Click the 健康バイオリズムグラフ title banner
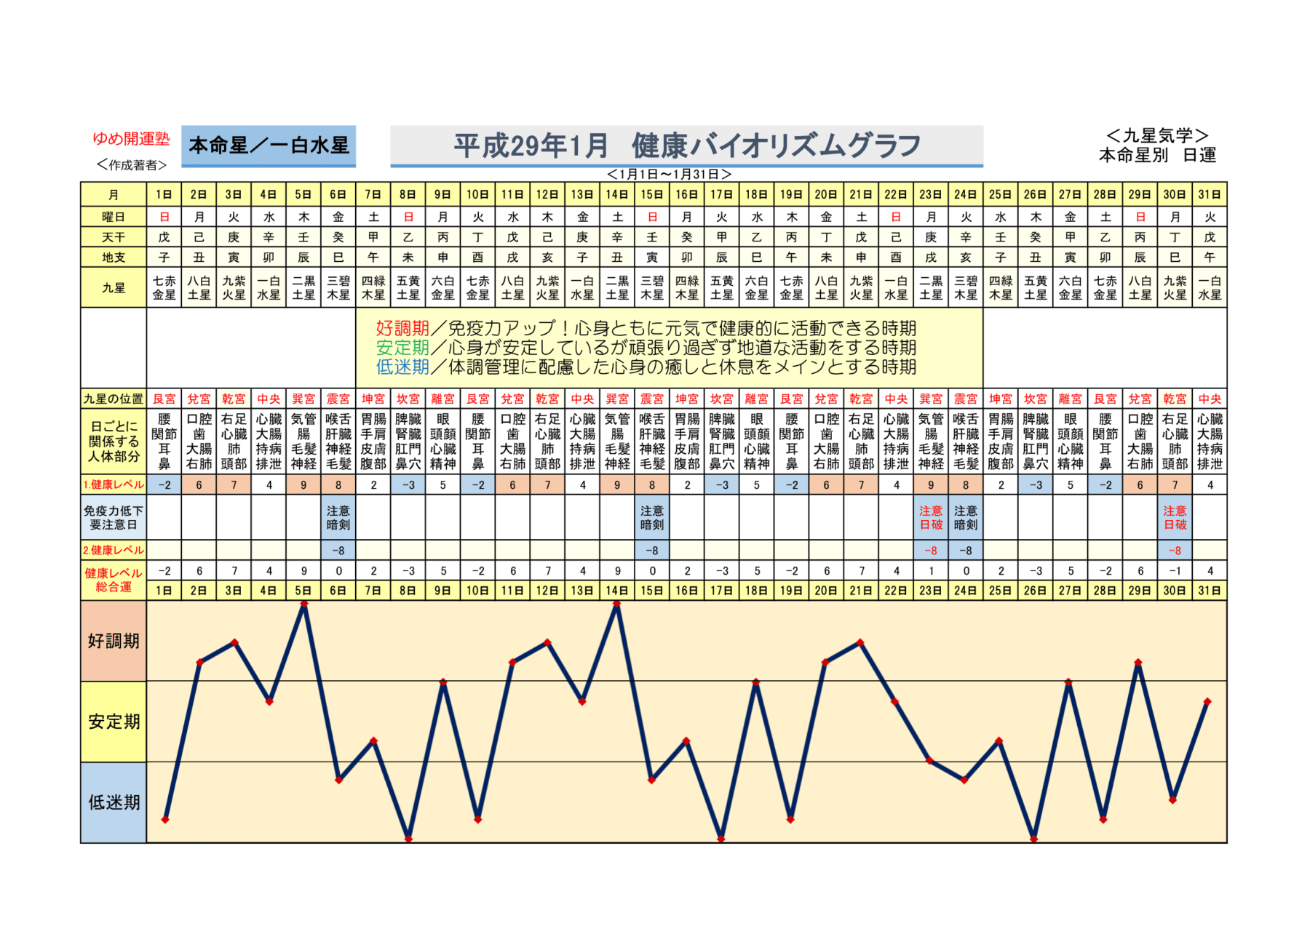The width and height of the screenshot is (1310, 926). [686, 146]
